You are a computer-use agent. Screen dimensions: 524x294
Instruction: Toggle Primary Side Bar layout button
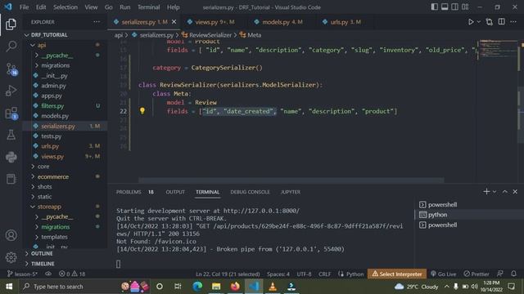[434, 7]
